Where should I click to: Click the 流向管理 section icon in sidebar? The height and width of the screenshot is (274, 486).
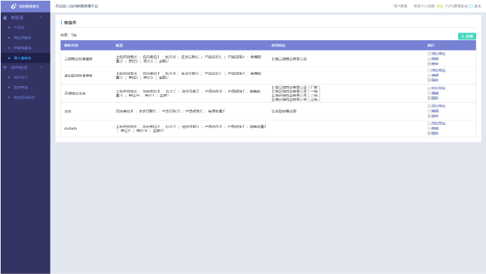point(5,67)
